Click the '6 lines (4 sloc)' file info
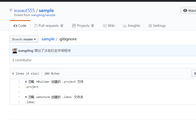Viewport: 196px width, 122px height. (x=26, y=74)
